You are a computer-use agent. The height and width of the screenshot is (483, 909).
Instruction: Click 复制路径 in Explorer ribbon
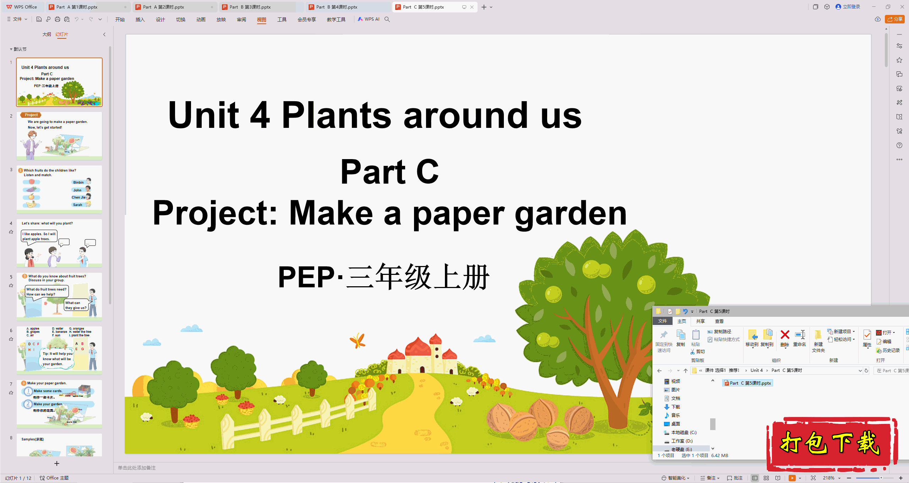coord(719,331)
